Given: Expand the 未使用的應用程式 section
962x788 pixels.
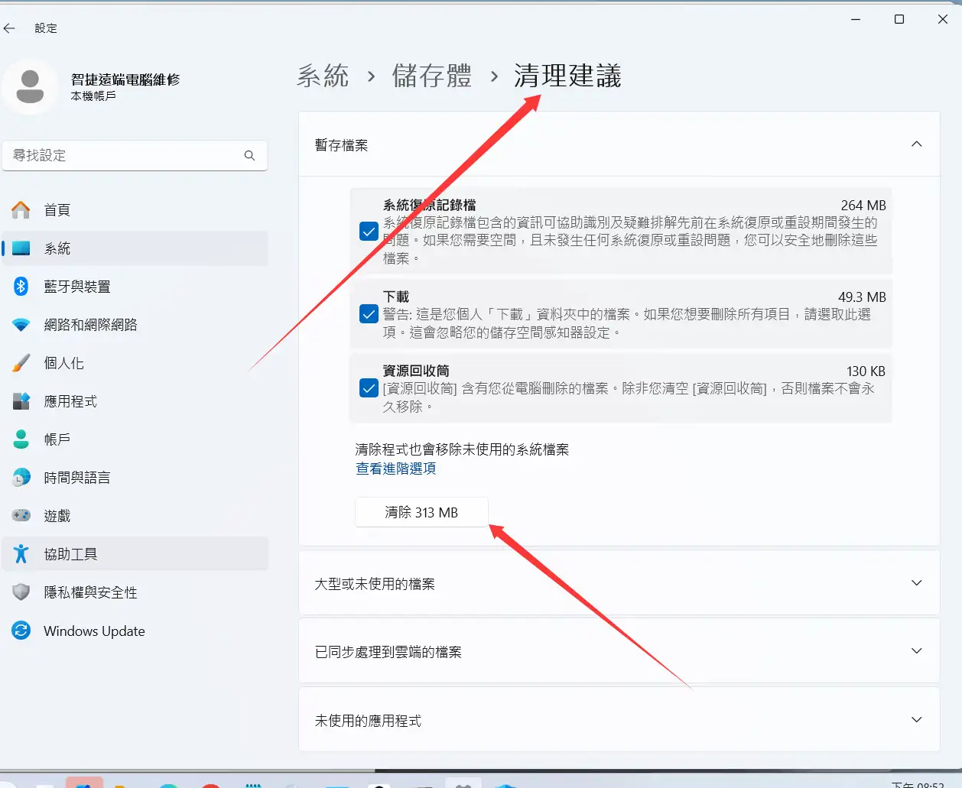Looking at the screenshot, I should coord(916,720).
